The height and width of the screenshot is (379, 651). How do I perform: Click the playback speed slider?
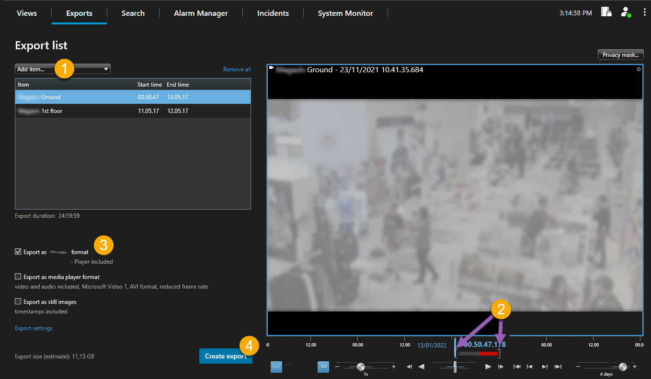pos(361,367)
